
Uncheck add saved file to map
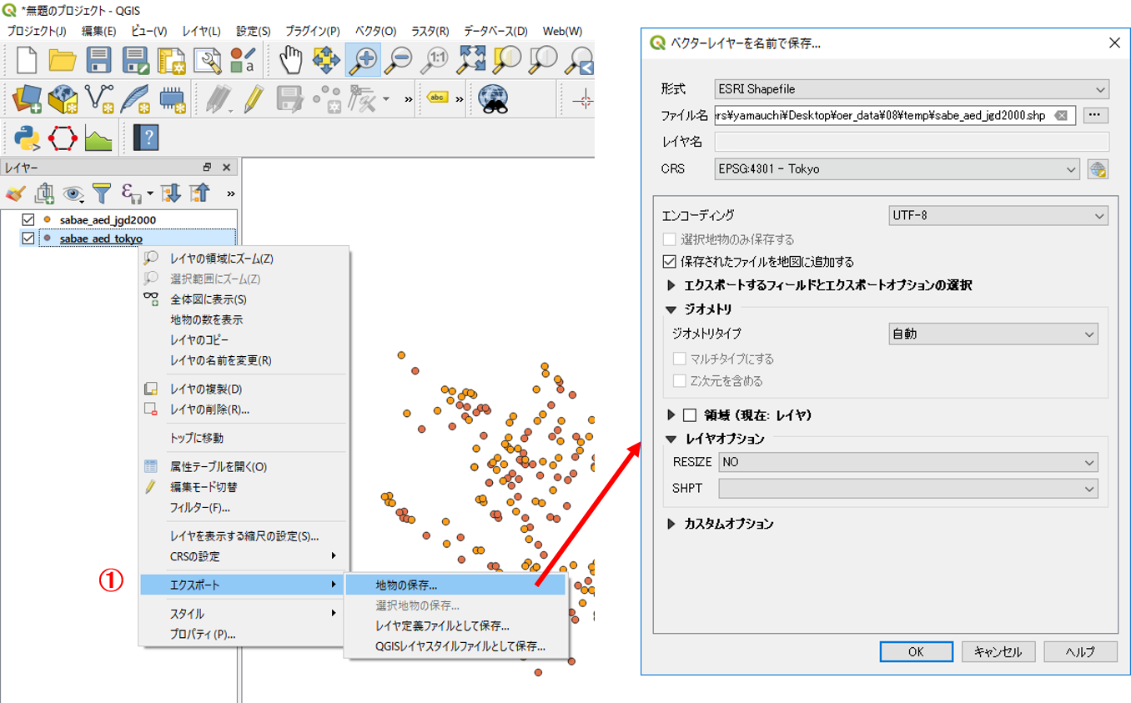click(669, 261)
